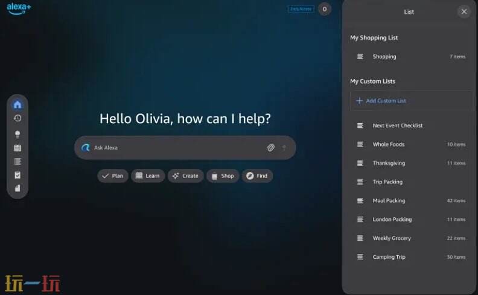Image resolution: width=478 pixels, height=295 pixels.
Task: Open the profile avatar labeled O
Action: (x=324, y=9)
